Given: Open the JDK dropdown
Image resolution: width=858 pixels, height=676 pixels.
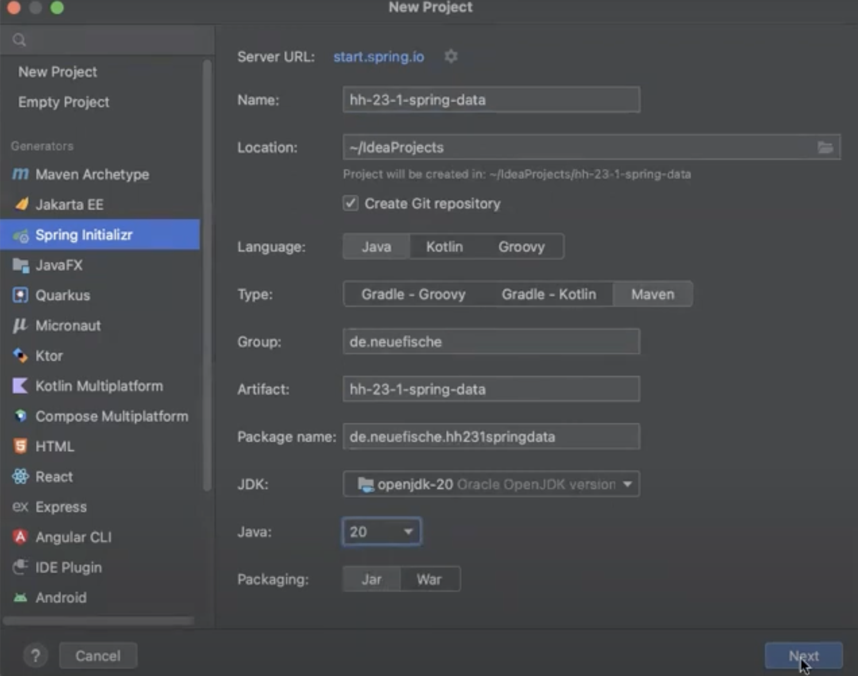Looking at the screenshot, I should tap(491, 484).
